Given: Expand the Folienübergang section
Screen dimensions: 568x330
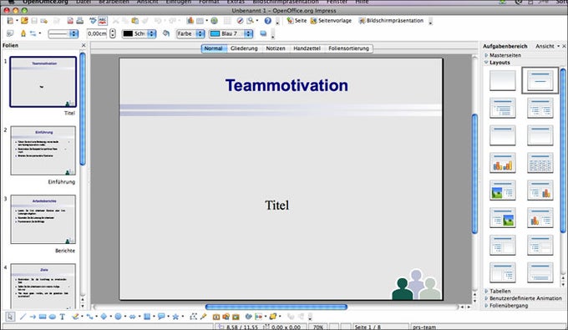Looking at the screenshot, I should point(506,306).
